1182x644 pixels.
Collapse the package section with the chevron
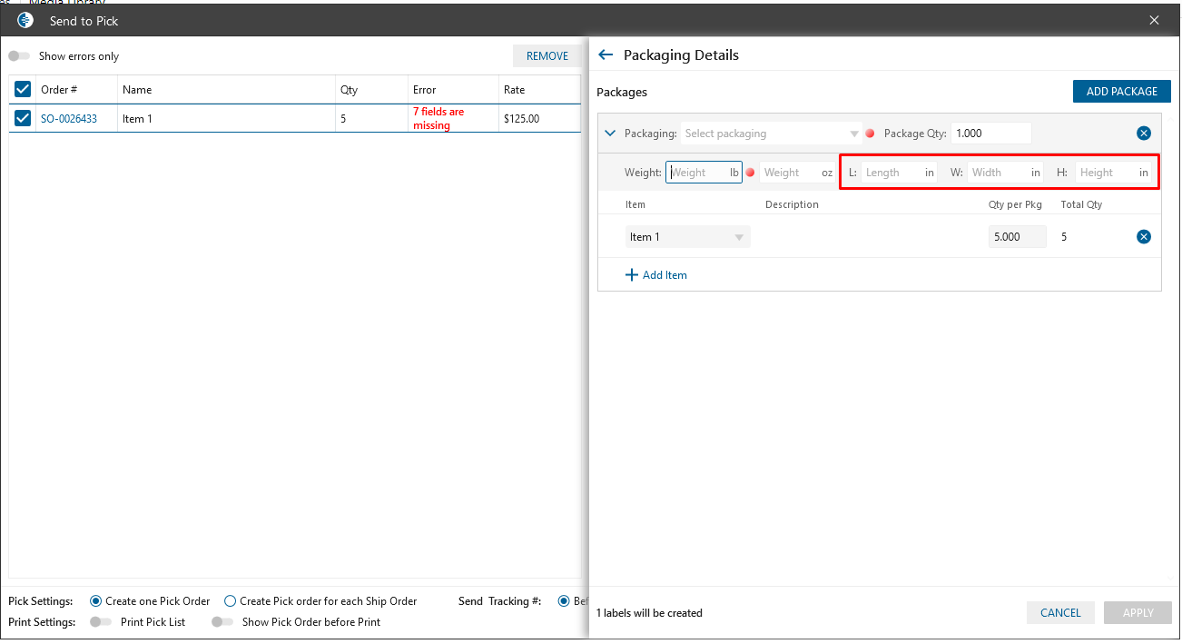coord(611,134)
